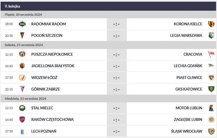Viewport: 217px width, 138px height.
Task: Click the Cracovia club crest
Action: (211, 54)
